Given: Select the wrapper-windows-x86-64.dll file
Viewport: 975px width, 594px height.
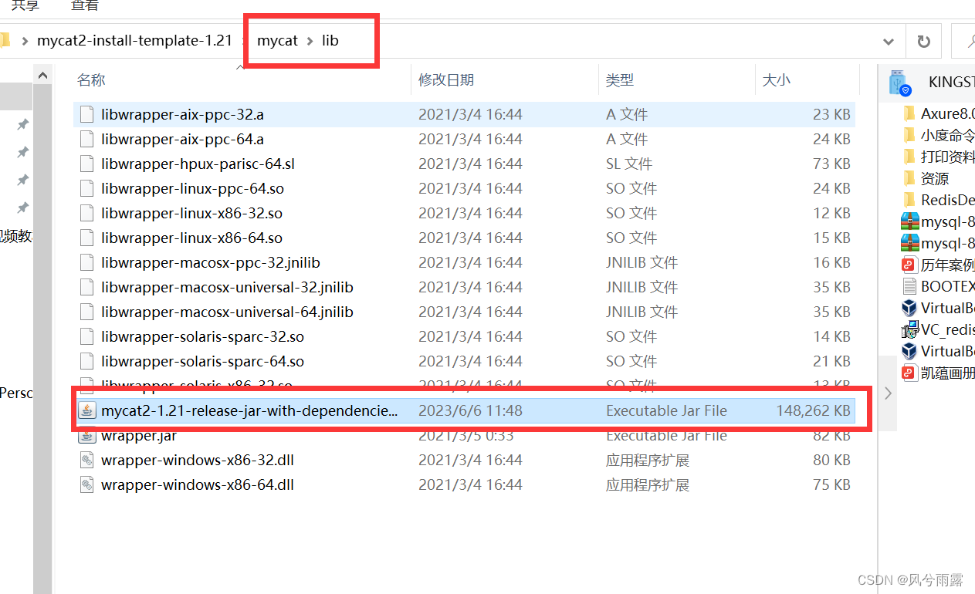Looking at the screenshot, I should pyautogui.click(x=198, y=484).
